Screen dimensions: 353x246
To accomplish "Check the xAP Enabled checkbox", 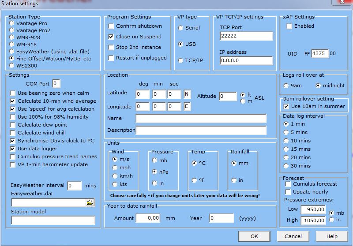I will click(x=289, y=26).
